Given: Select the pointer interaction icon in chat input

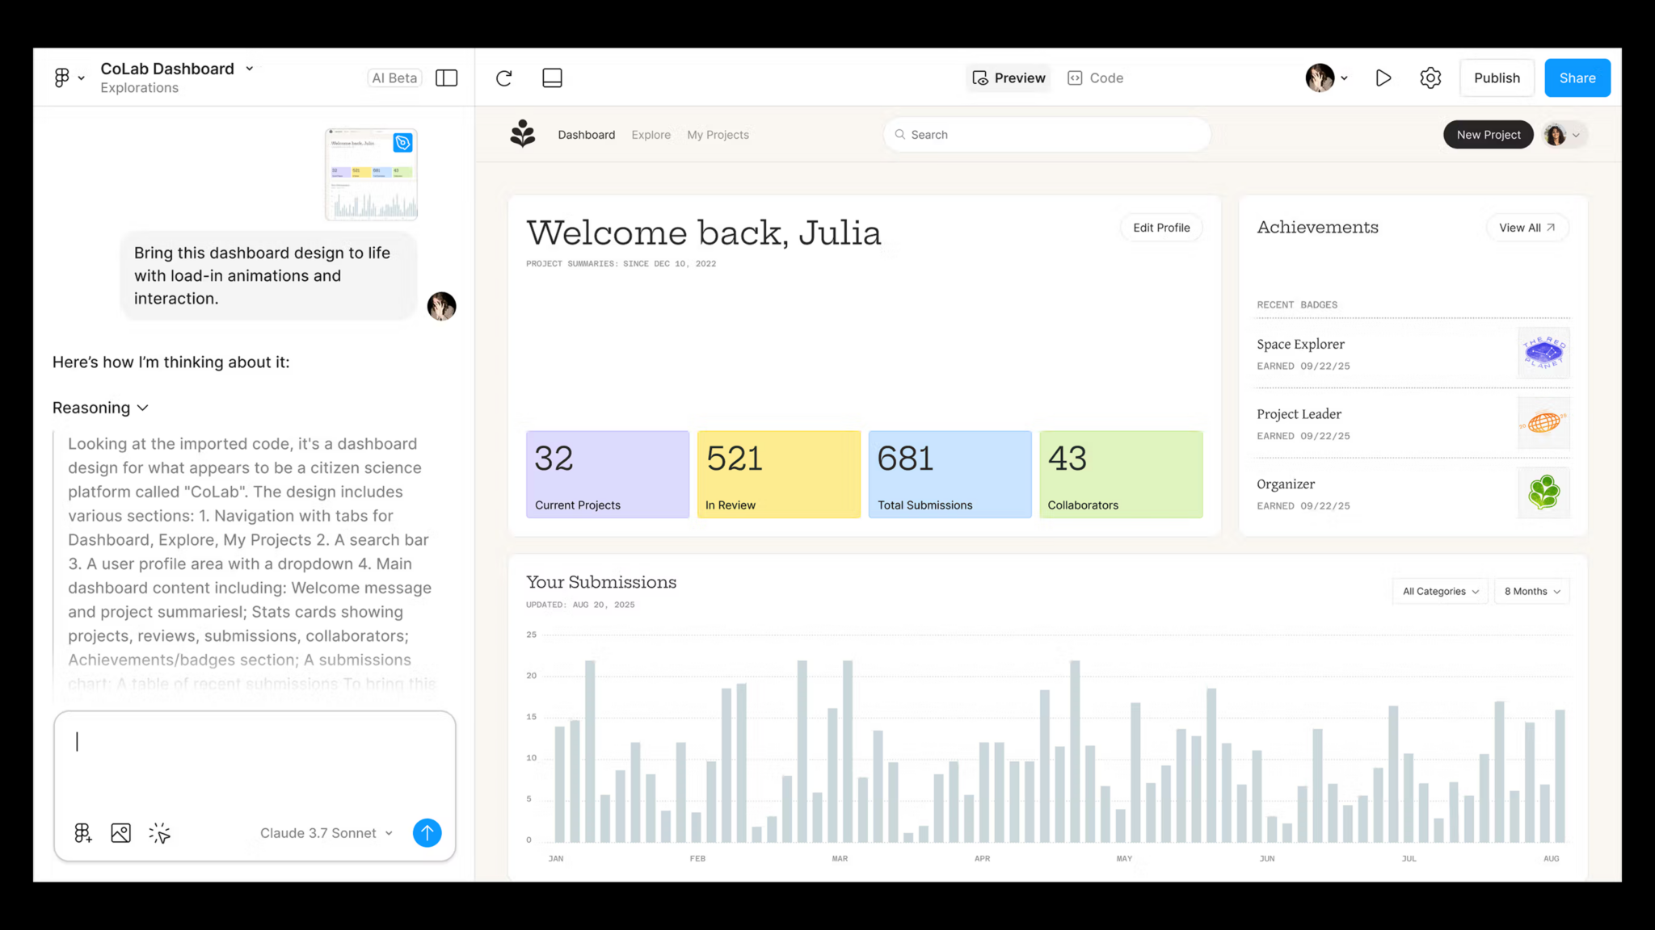Looking at the screenshot, I should click(159, 832).
